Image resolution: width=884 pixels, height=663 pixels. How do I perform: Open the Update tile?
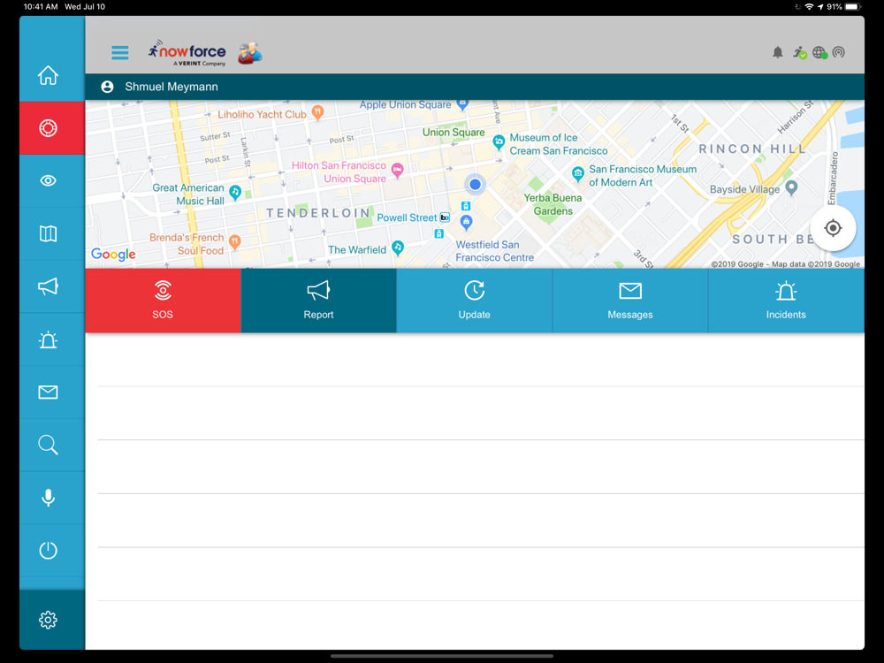(x=474, y=301)
